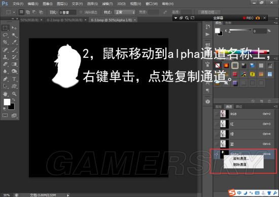Screen dimensions: 279x197
Task: Select the Clone Stamp tool
Action: click(5, 57)
